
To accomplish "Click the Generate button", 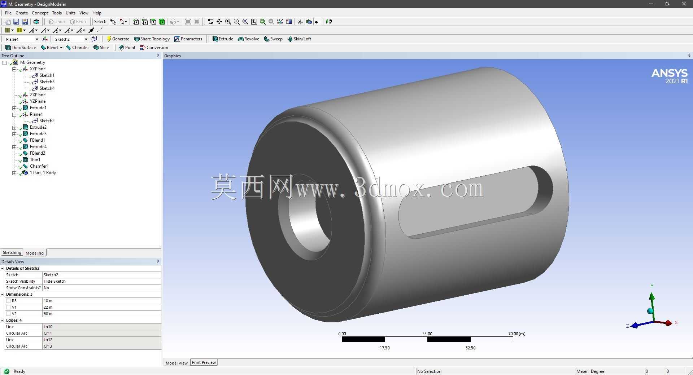I will click(118, 39).
